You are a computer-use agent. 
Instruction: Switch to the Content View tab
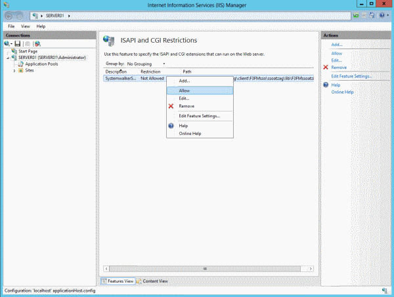click(152, 281)
